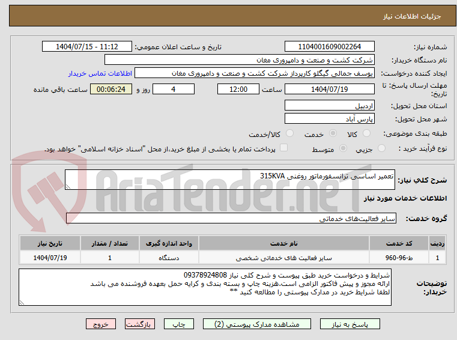Open مشاهده مدارک پیوستی (2) button

257,324
